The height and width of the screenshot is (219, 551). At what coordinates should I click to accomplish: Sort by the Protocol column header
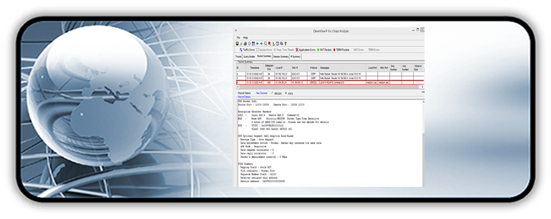click(x=313, y=68)
